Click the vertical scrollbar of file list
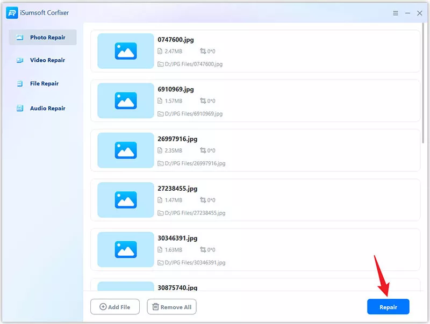The image size is (430, 324). (423, 83)
